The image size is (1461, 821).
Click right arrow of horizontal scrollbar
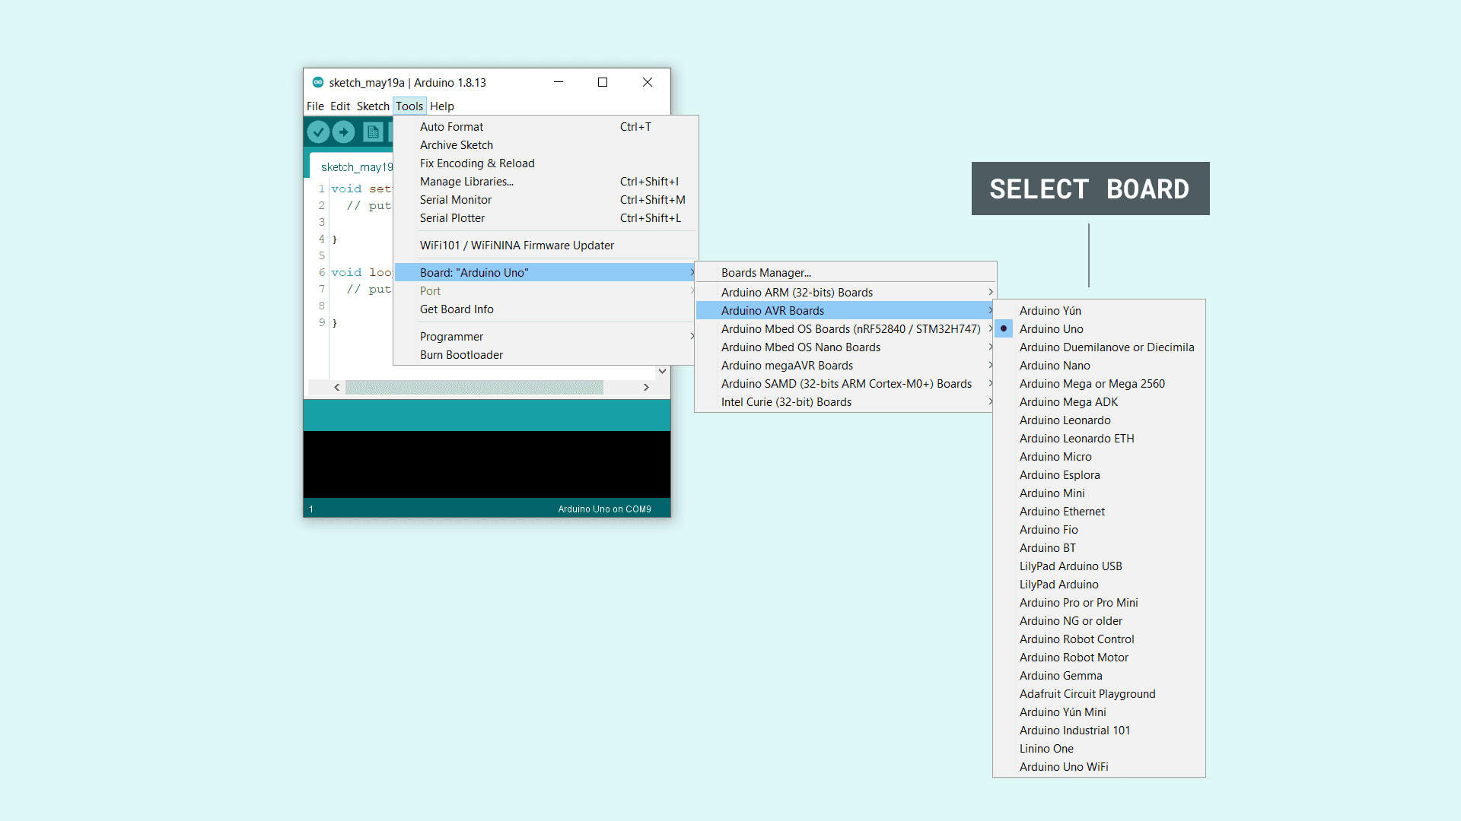point(646,387)
